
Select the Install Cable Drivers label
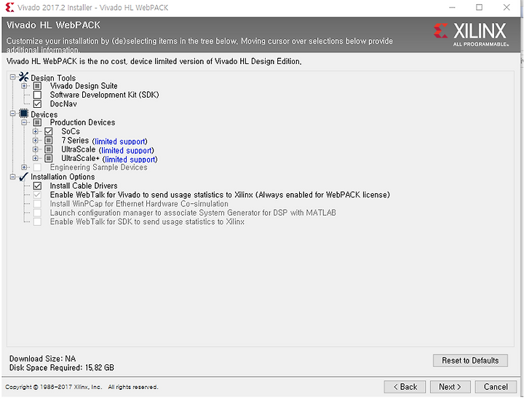pyautogui.click(x=84, y=186)
